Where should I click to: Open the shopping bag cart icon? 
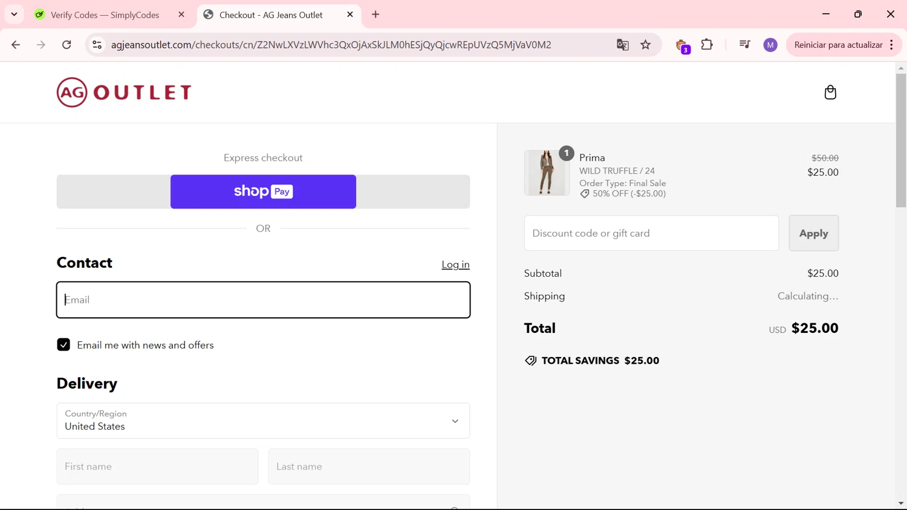[830, 92]
